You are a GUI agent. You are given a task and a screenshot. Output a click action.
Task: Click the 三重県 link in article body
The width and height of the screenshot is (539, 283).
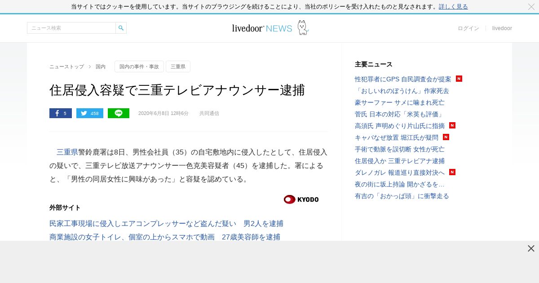(67, 152)
